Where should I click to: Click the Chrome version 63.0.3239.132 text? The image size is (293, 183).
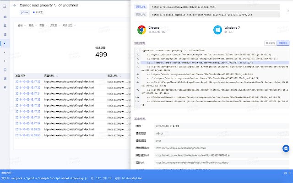click(157, 32)
